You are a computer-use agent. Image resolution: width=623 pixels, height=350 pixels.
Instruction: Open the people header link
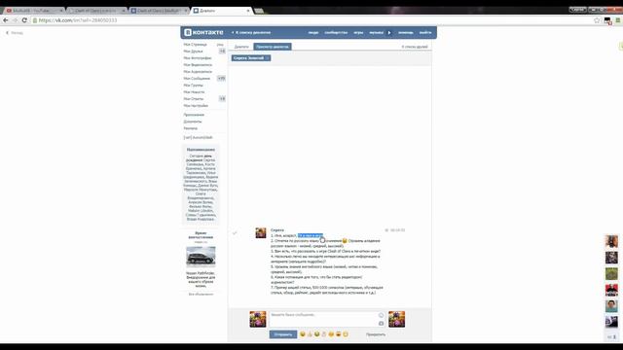tap(313, 32)
